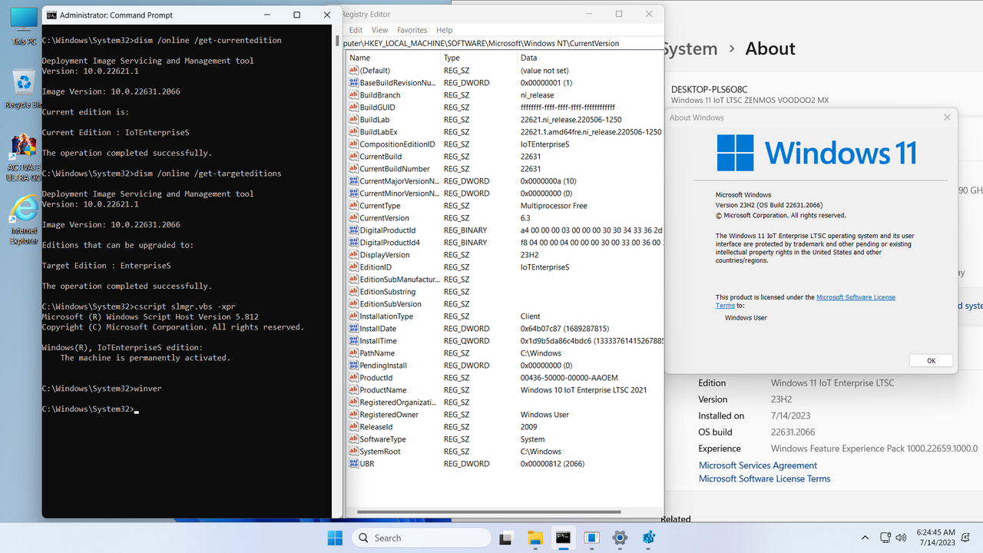Open Task View on the taskbar
This screenshot has height=553, width=983.
[506, 538]
